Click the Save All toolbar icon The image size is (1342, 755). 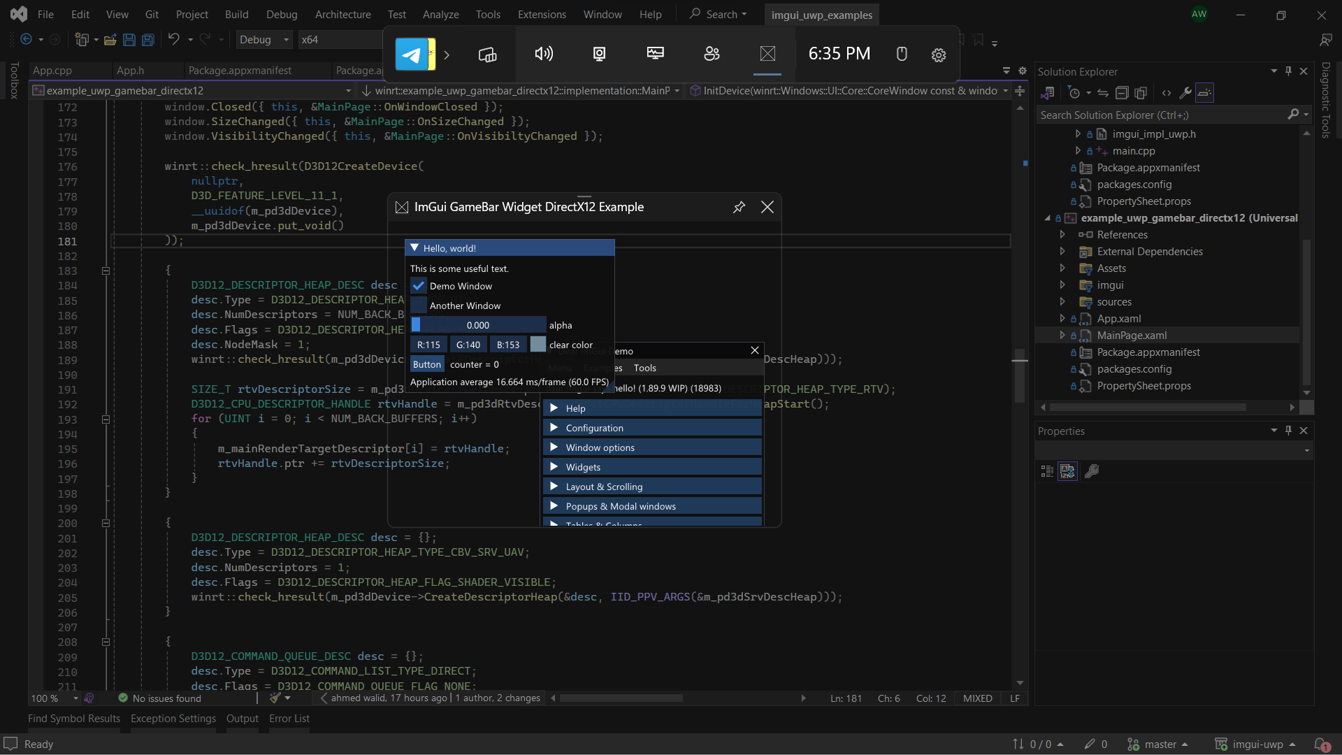click(147, 40)
